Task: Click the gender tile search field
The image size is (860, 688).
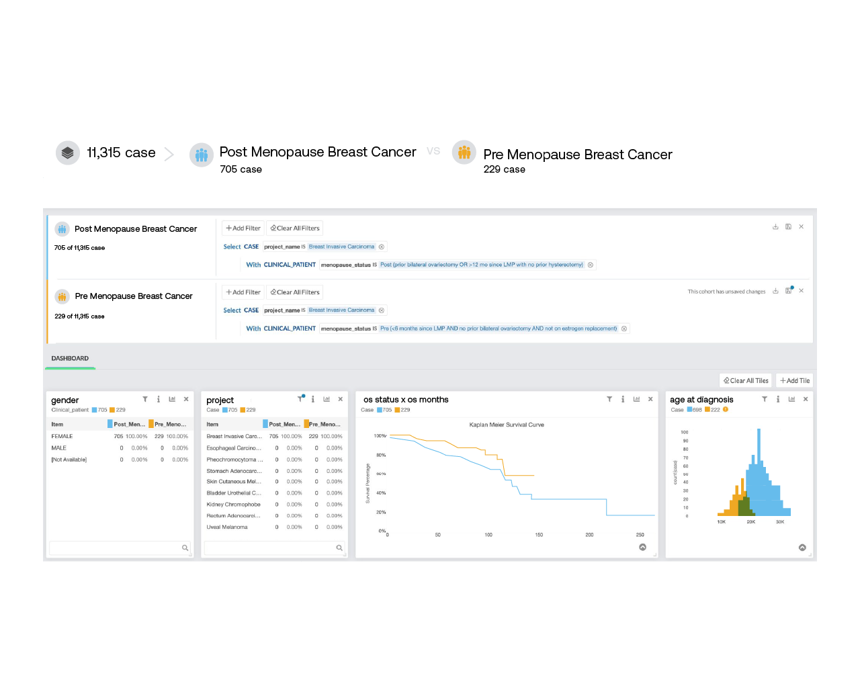Action: (x=120, y=548)
